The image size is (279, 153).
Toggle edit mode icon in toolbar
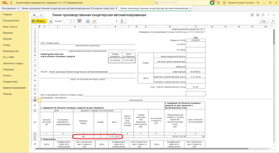coord(79,21)
